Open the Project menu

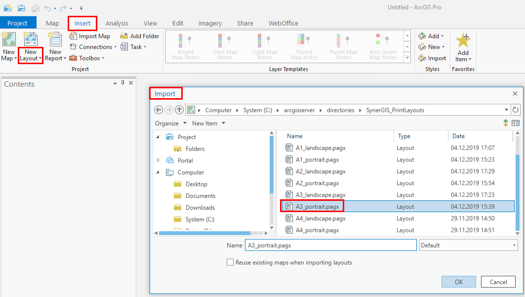(x=18, y=23)
